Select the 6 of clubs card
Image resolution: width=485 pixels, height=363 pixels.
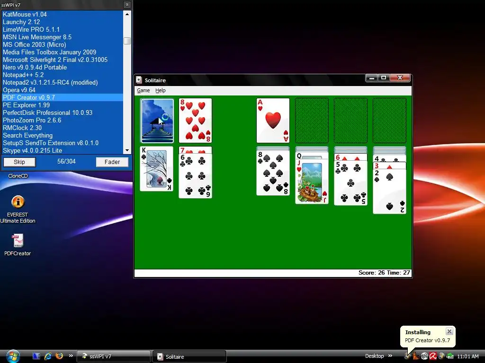tap(195, 176)
